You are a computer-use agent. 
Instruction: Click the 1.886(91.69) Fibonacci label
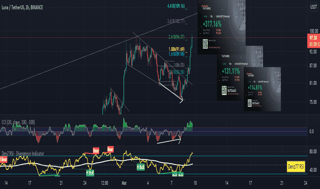click(177, 49)
